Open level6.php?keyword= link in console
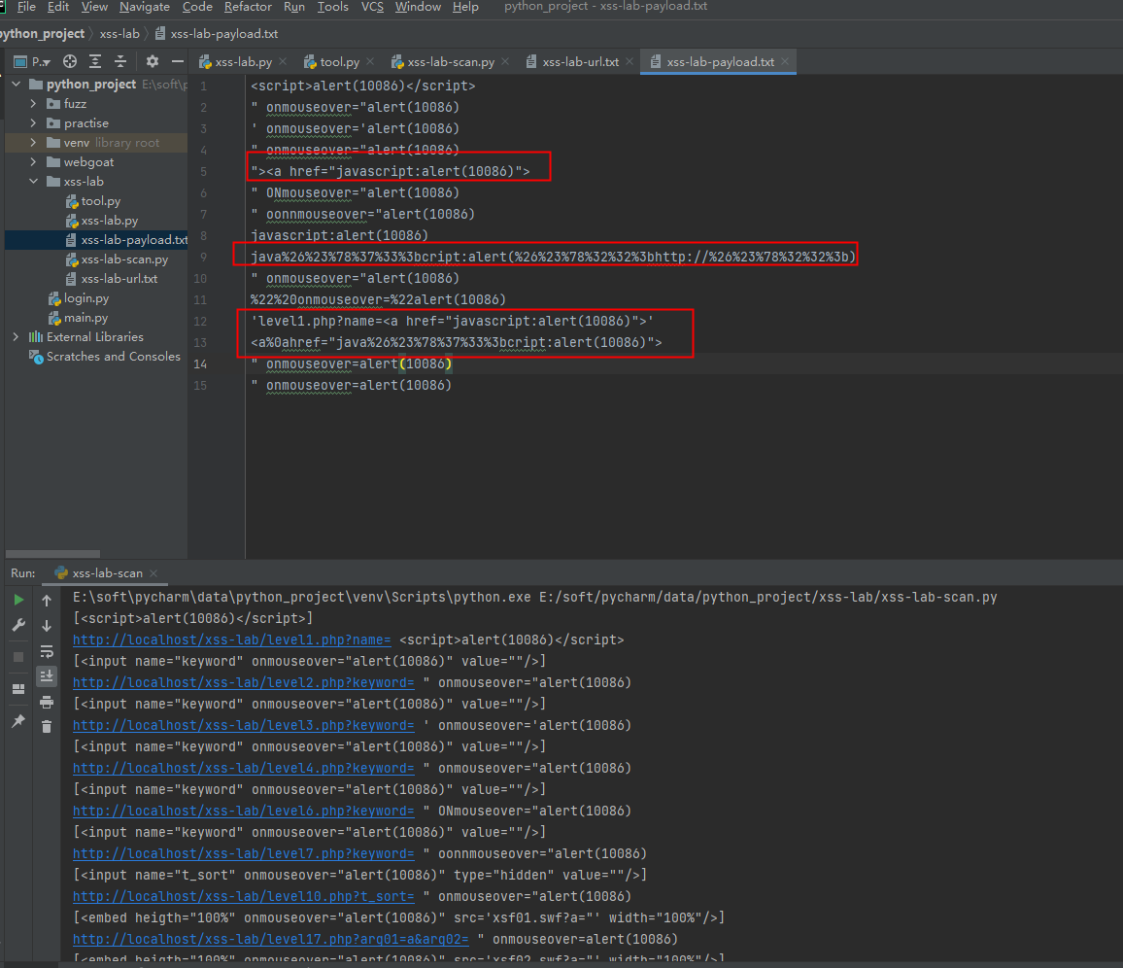Screen dimensions: 1123x968 coord(244,812)
